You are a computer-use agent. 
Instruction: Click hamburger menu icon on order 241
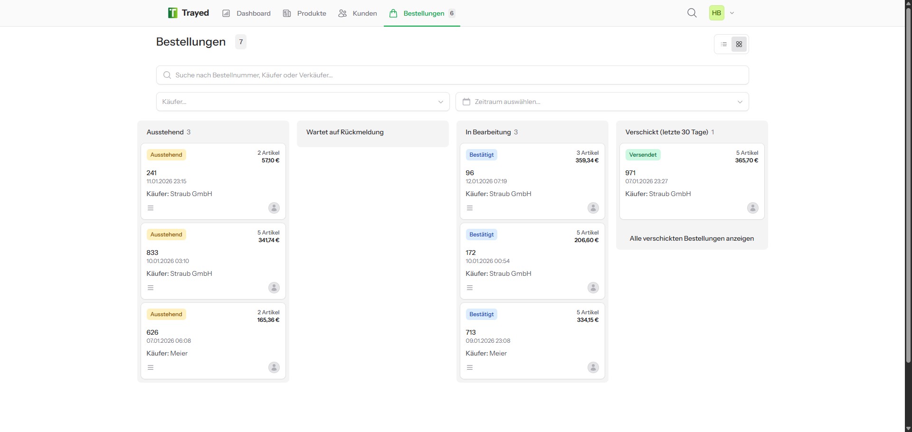(151, 208)
